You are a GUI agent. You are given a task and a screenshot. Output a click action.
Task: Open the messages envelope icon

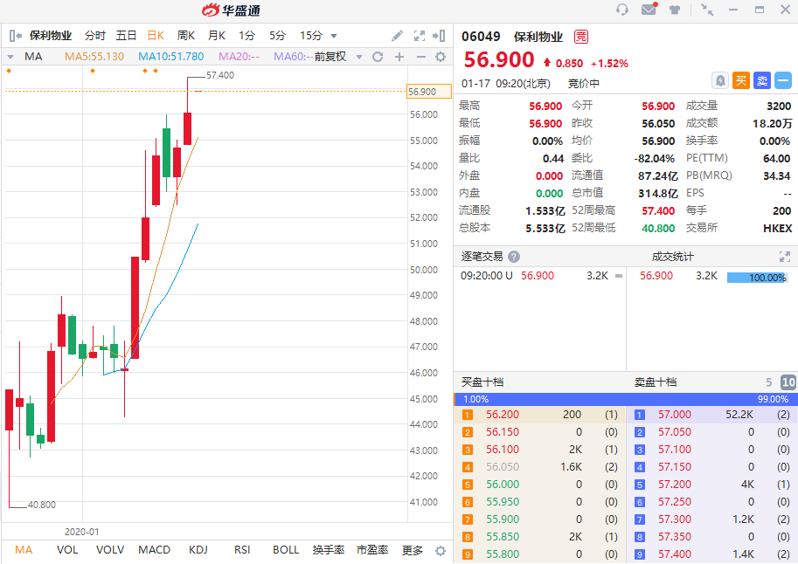(x=649, y=9)
